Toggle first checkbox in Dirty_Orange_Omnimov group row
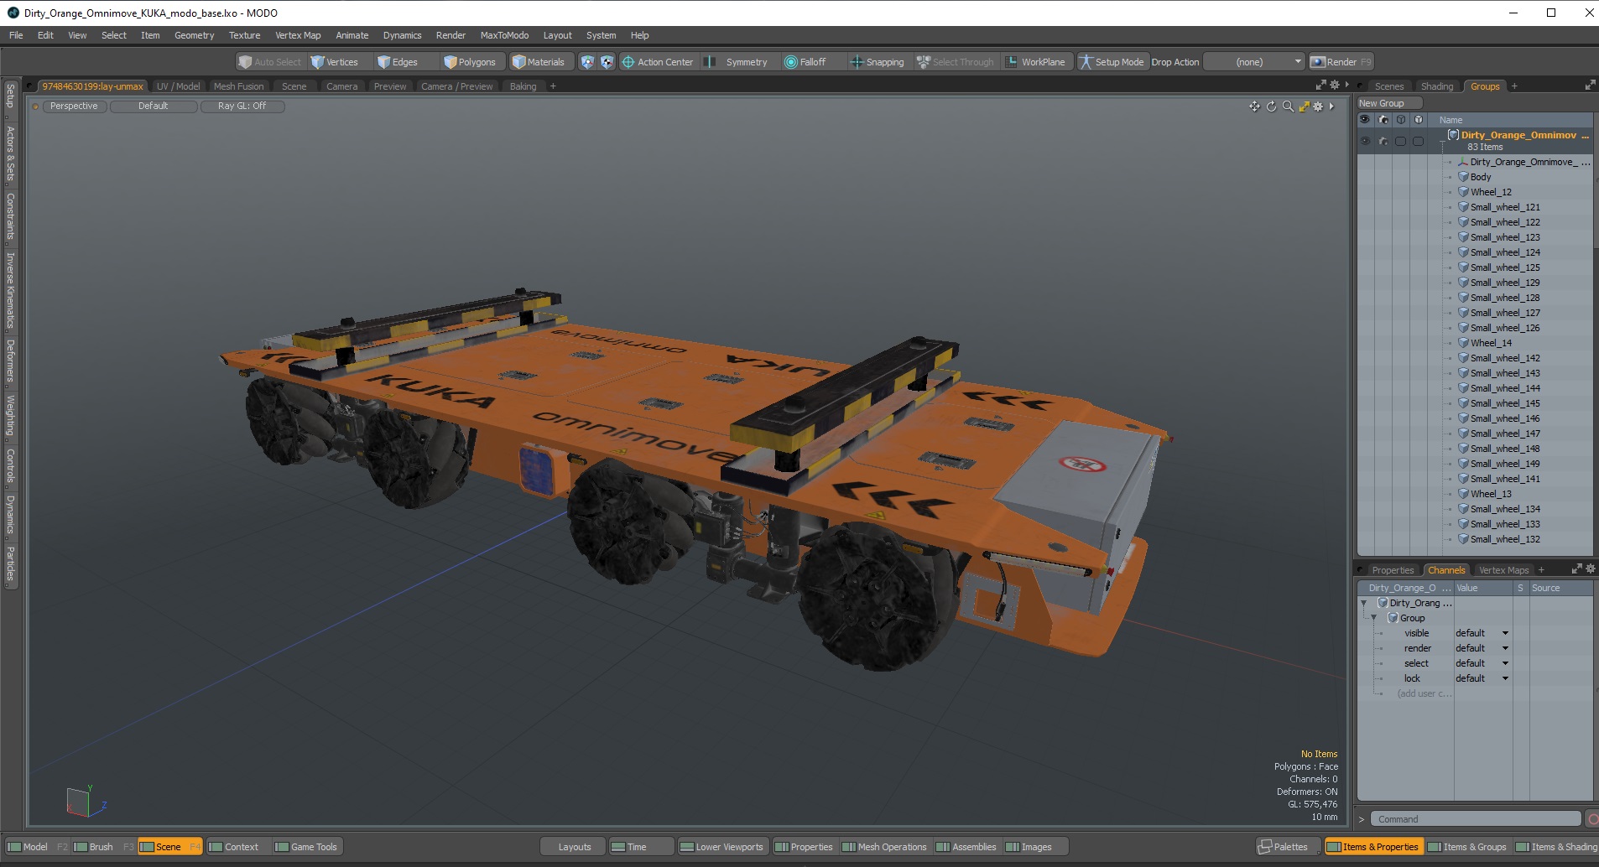Image resolution: width=1599 pixels, height=867 pixels. point(1400,141)
